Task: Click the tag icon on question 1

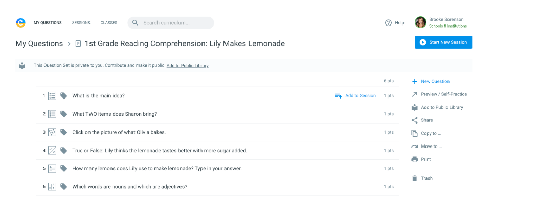Action: 64,96
